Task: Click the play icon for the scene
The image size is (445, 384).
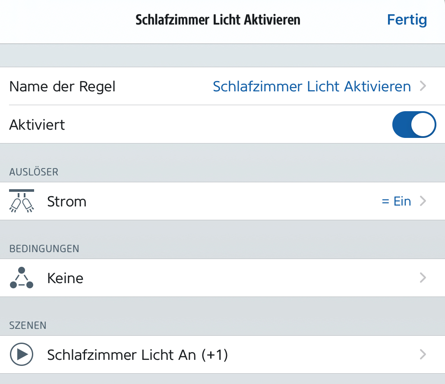Action: pos(22,354)
